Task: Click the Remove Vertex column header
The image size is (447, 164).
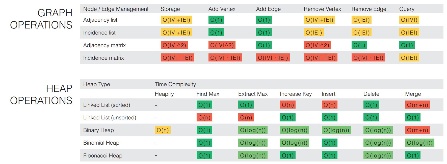Action: pyautogui.click(x=322, y=9)
